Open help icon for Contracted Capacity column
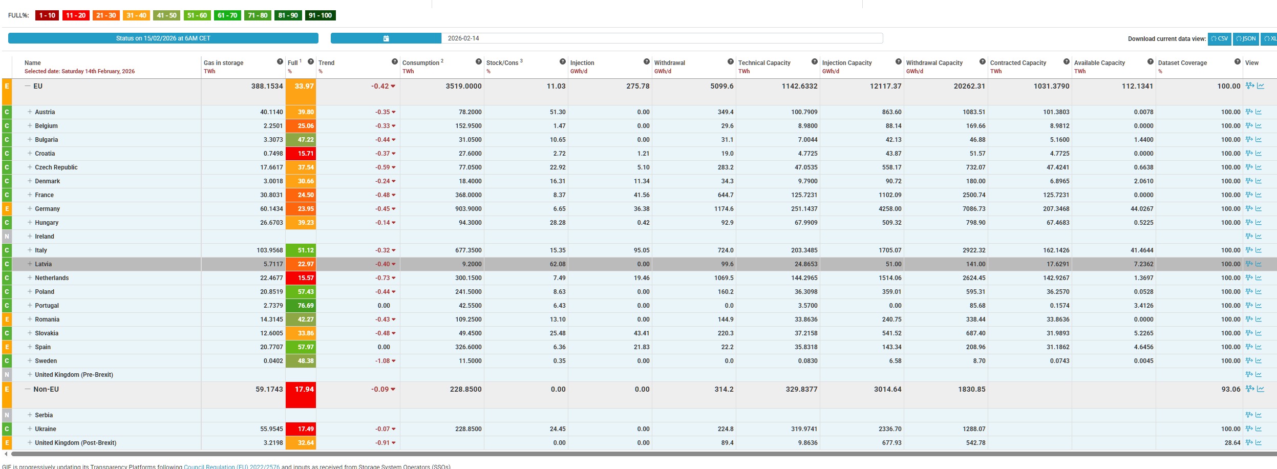1277x469 pixels. [x=1067, y=61]
